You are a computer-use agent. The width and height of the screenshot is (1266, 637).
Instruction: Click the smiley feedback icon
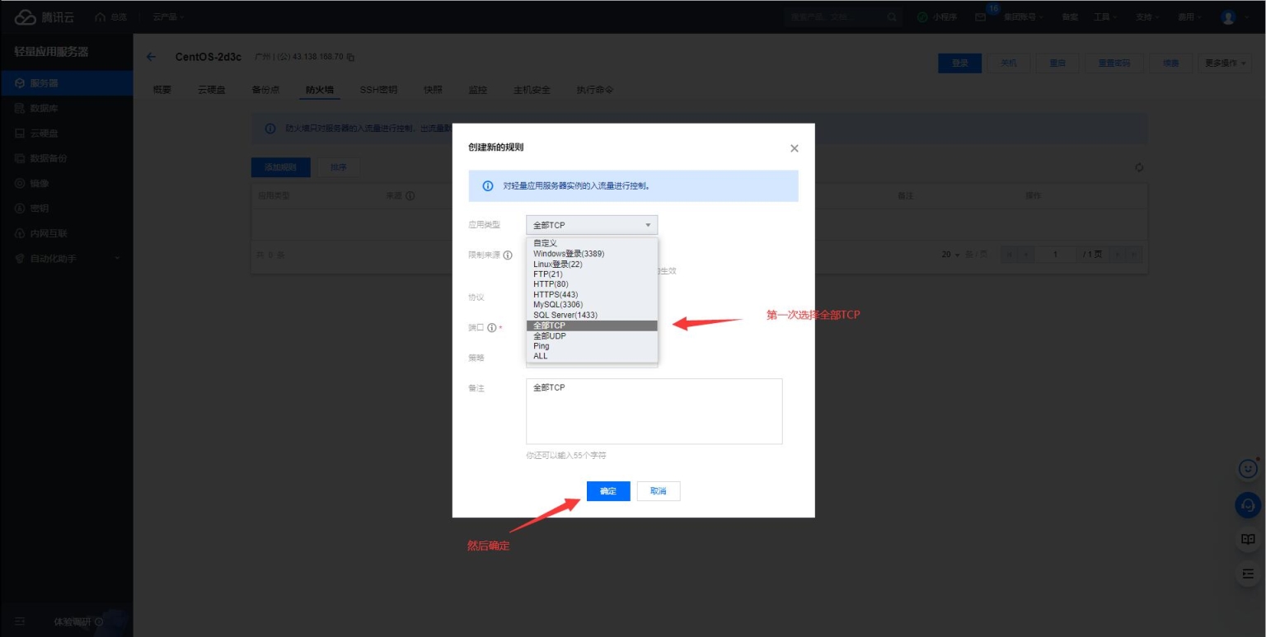(1248, 469)
